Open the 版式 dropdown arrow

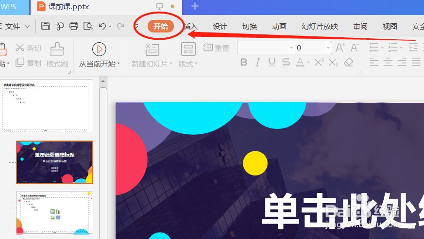click(x=196, y=64)
